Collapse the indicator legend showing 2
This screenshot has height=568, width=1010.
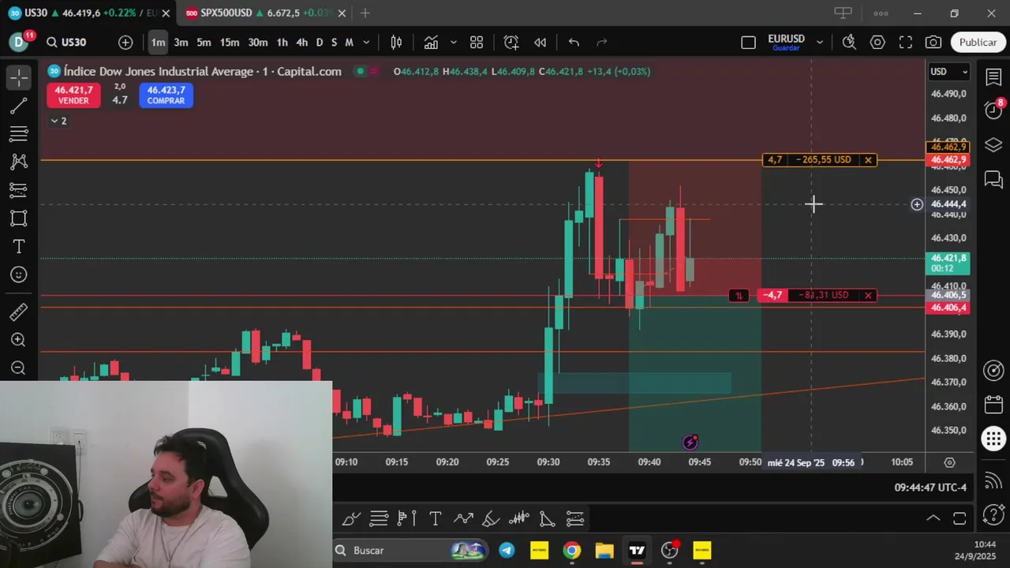(58, 121)
